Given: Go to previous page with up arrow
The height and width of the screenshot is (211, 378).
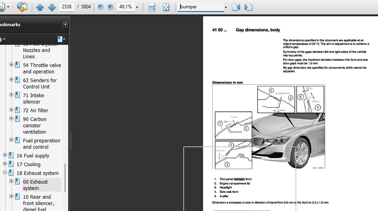Looking at the screenshot, I should [x=40, y=7].
